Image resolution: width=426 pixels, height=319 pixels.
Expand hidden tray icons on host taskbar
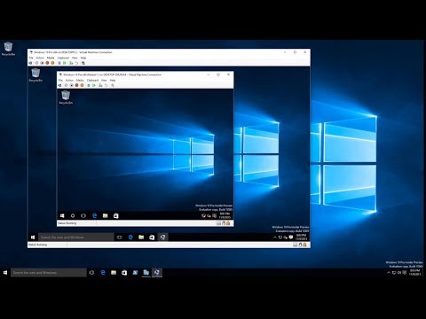pyautogui.click(x=389, y=273)
